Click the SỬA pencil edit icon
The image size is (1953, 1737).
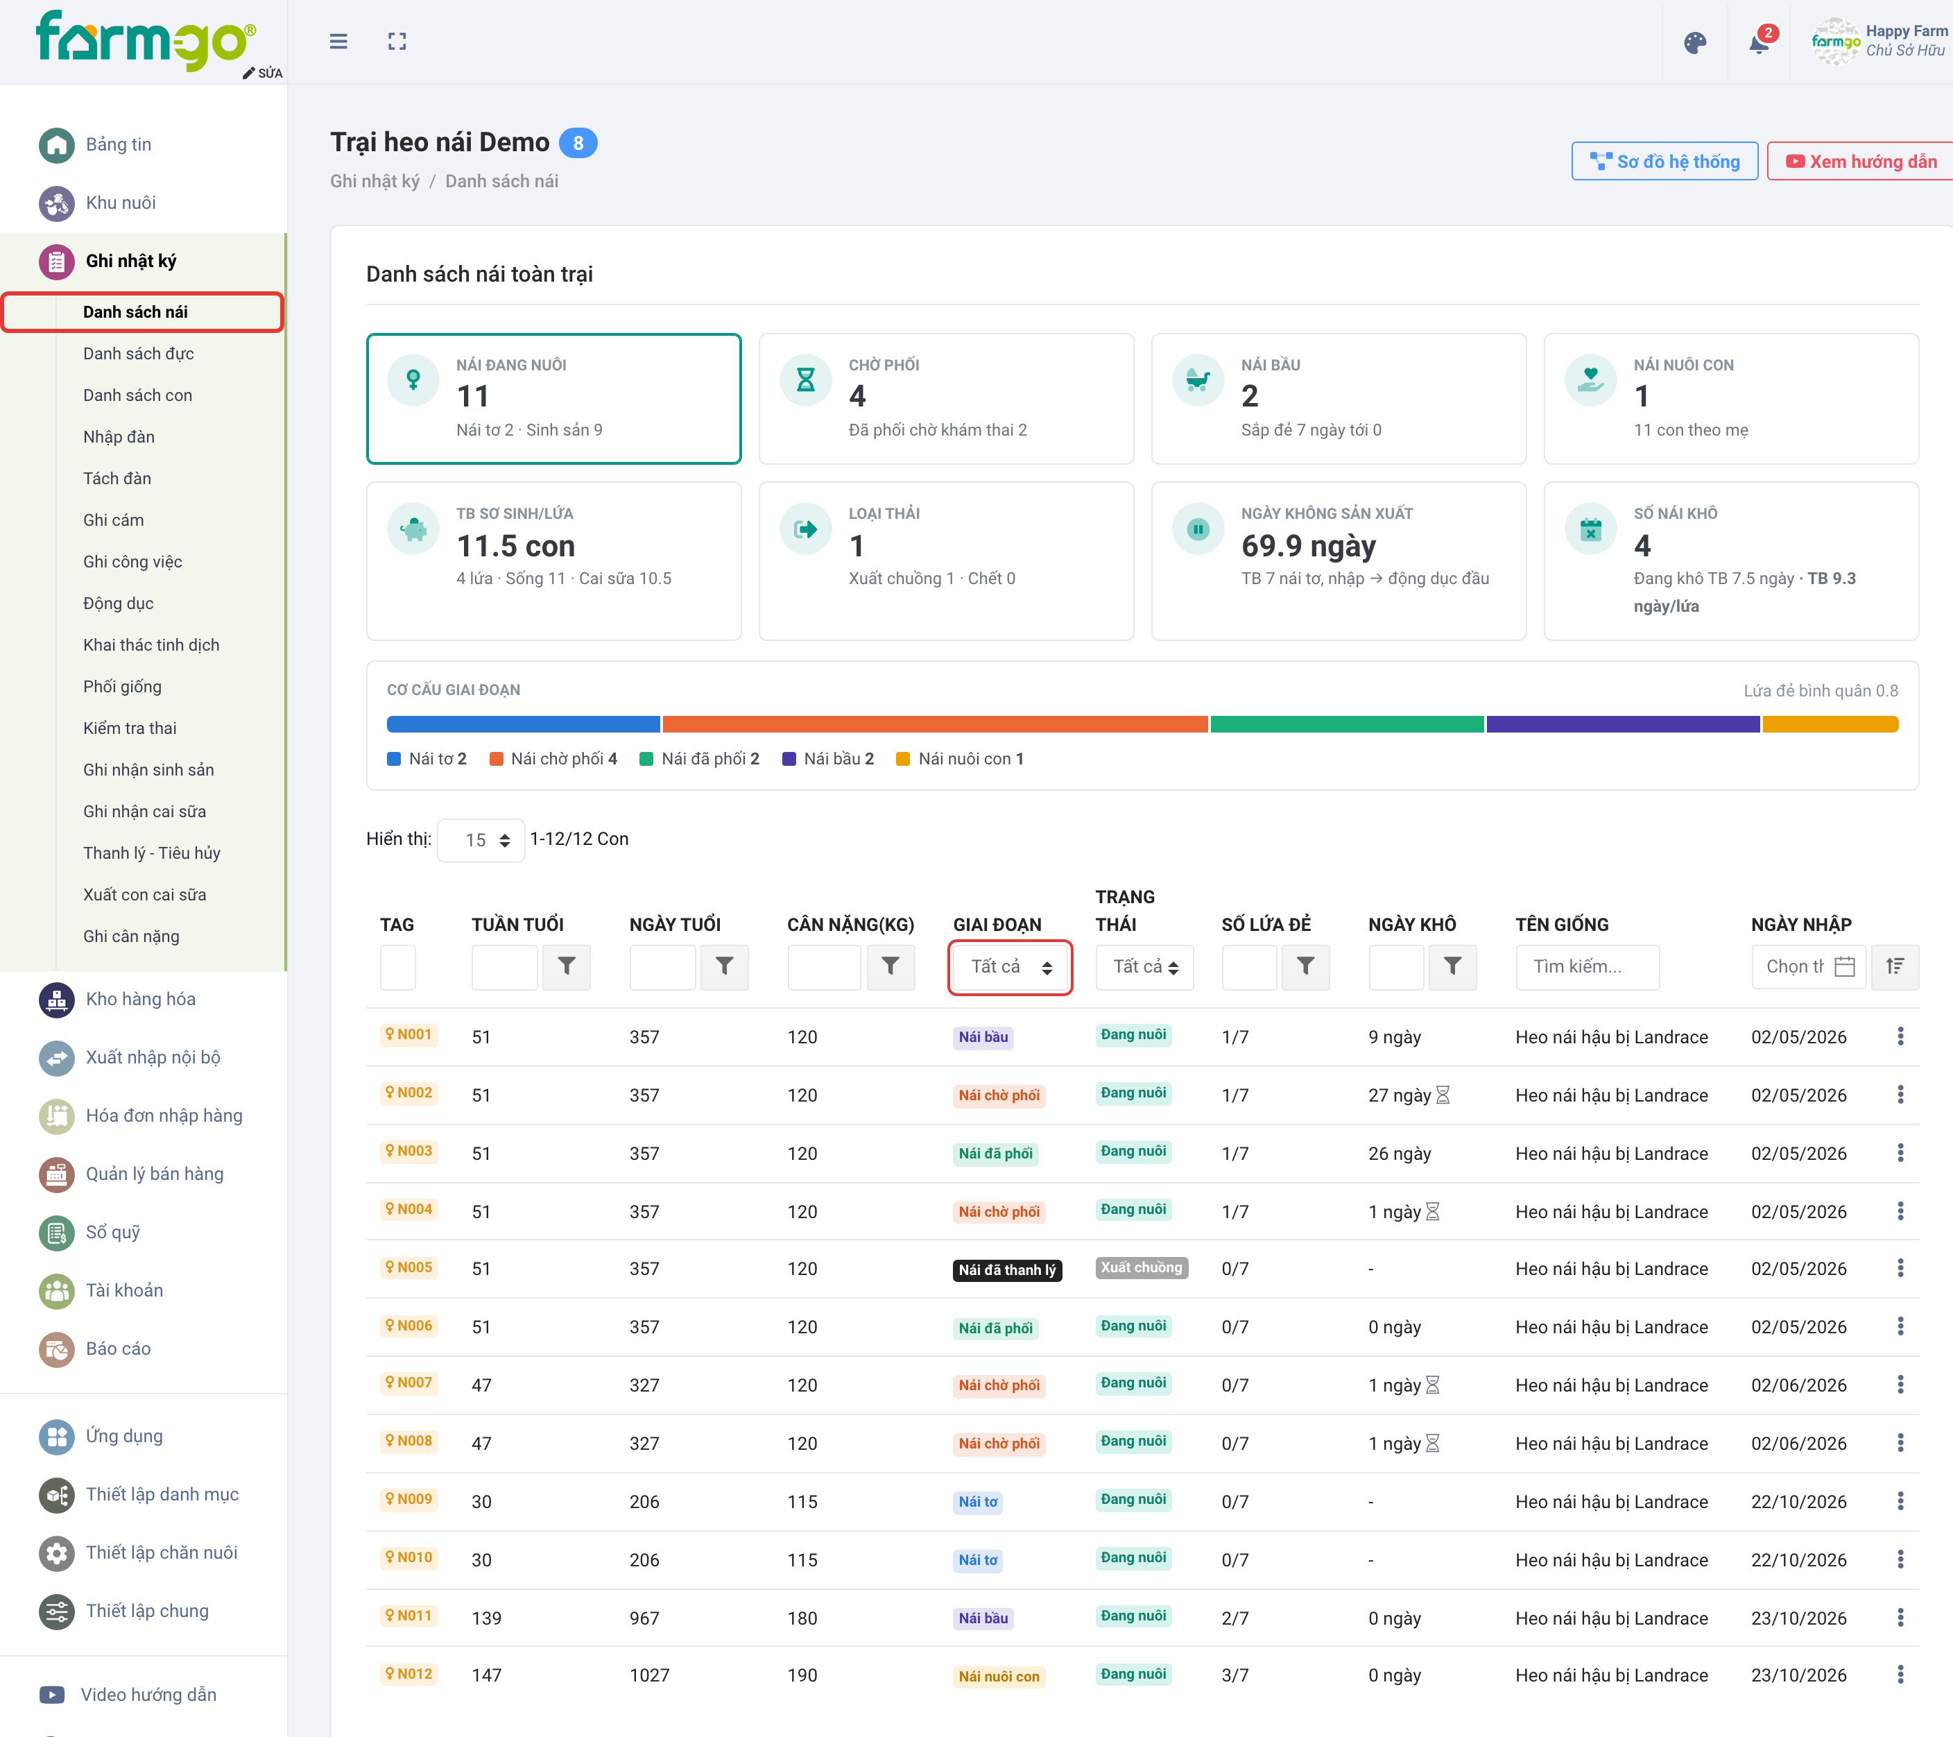pos(250,74)
